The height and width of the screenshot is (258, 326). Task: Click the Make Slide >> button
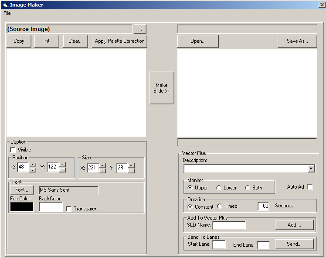(162, 88)
